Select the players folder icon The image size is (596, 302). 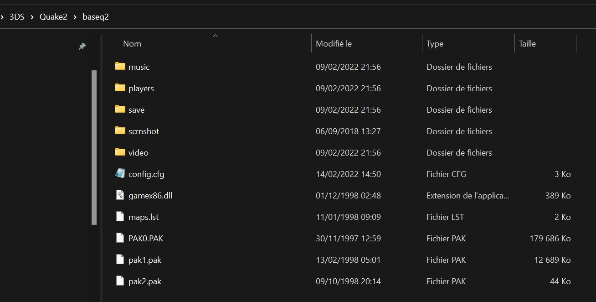tap(120, 88)
